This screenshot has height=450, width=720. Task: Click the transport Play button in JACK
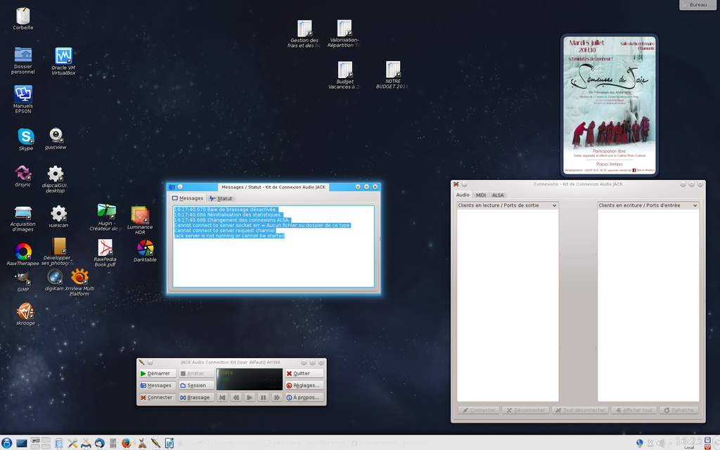250,397
